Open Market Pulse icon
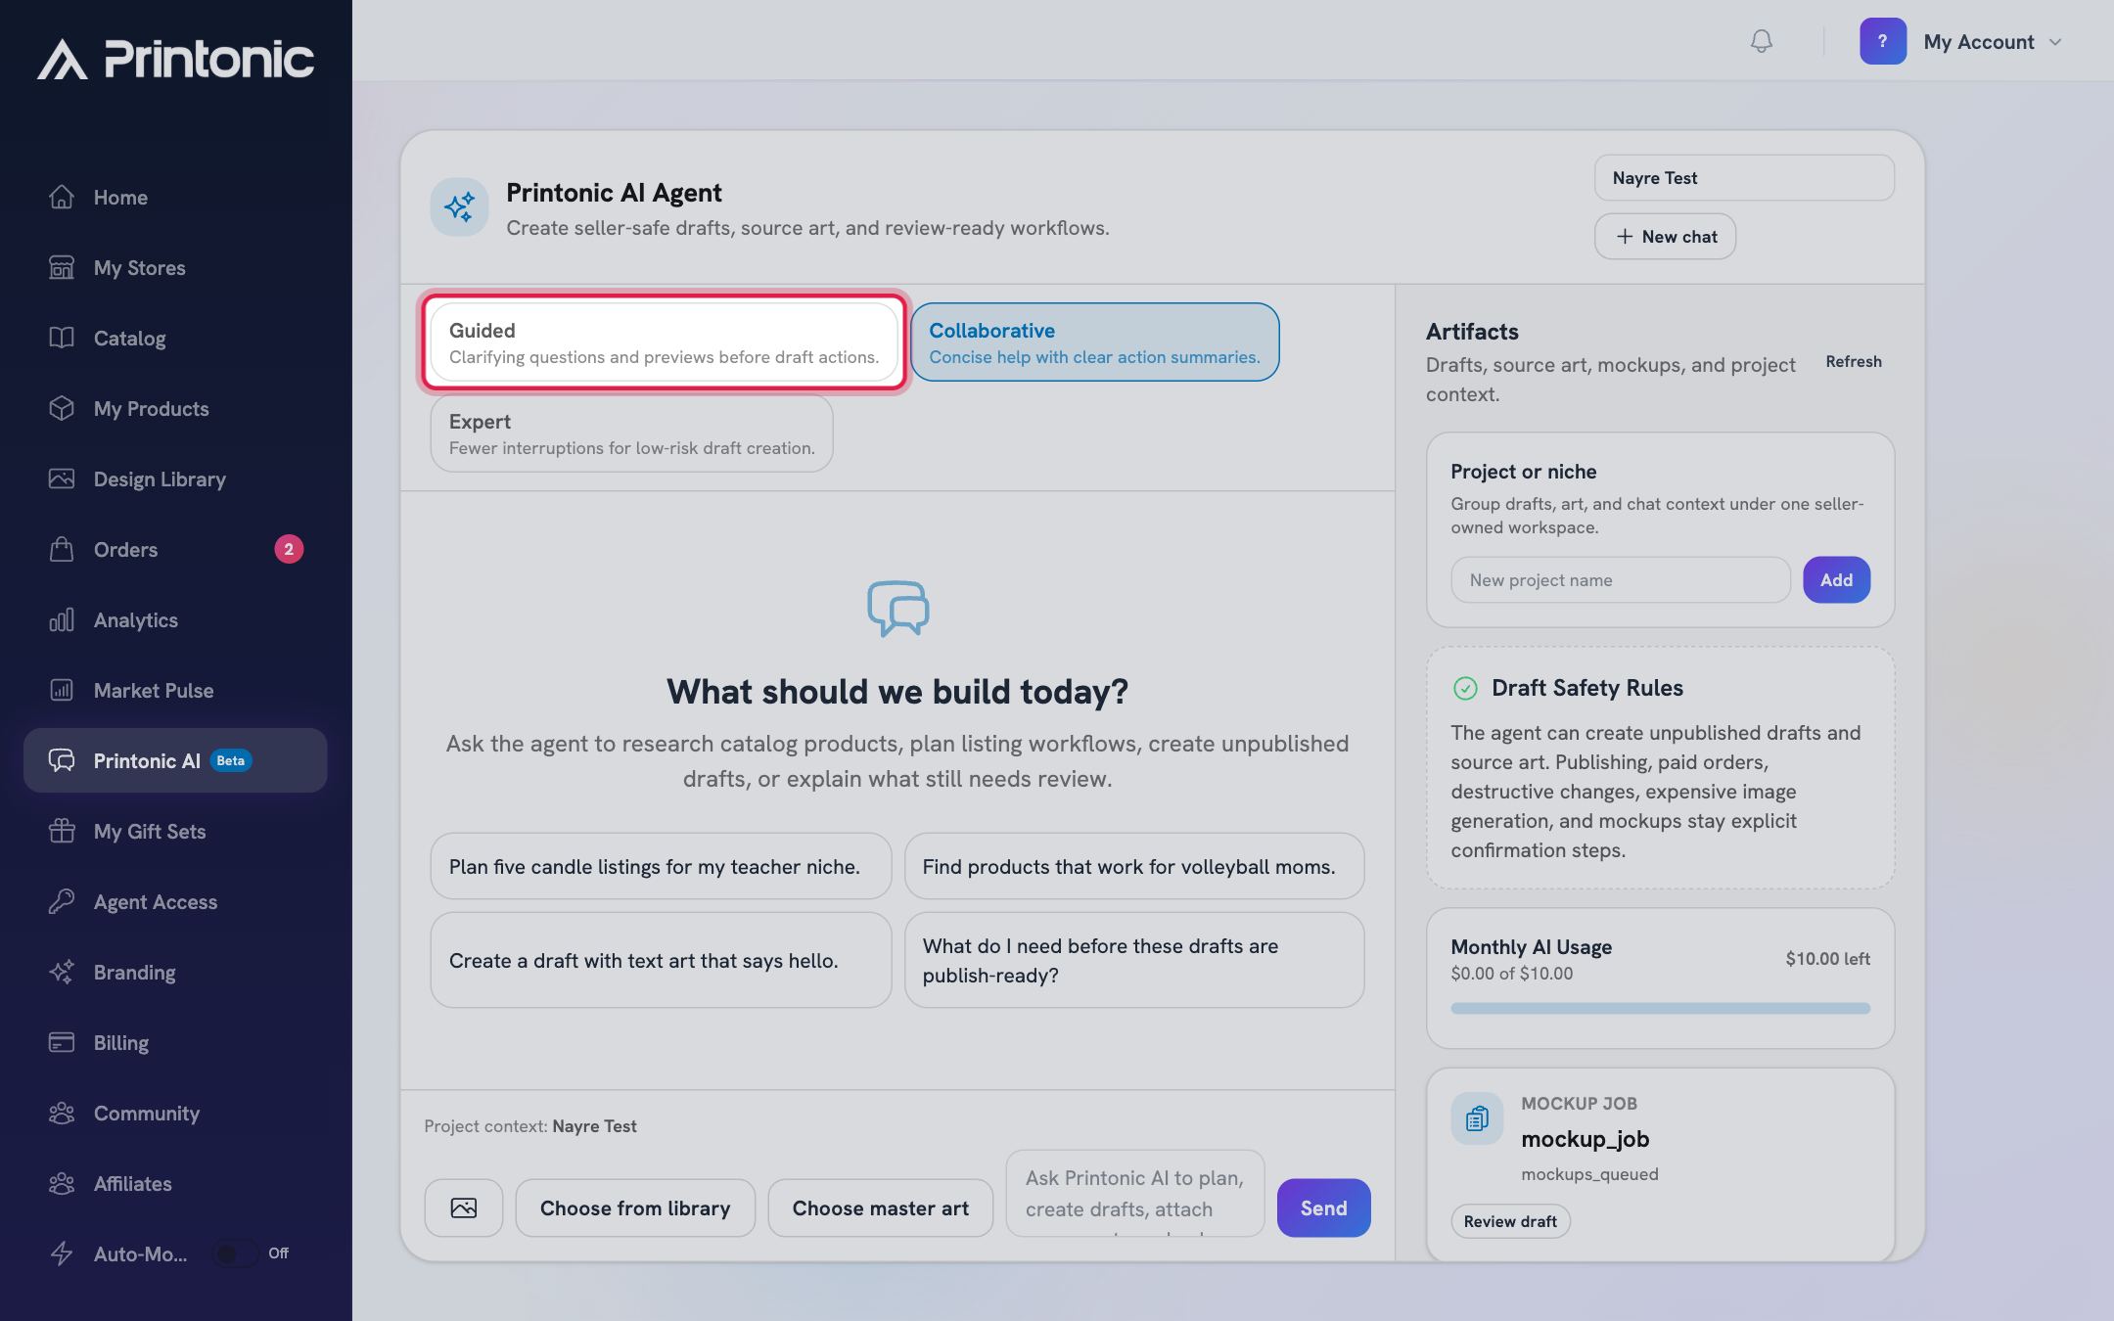Image resolution: width=2114 pixels, height=1321 pixels. pyautogui.click(x=62, y=690)
